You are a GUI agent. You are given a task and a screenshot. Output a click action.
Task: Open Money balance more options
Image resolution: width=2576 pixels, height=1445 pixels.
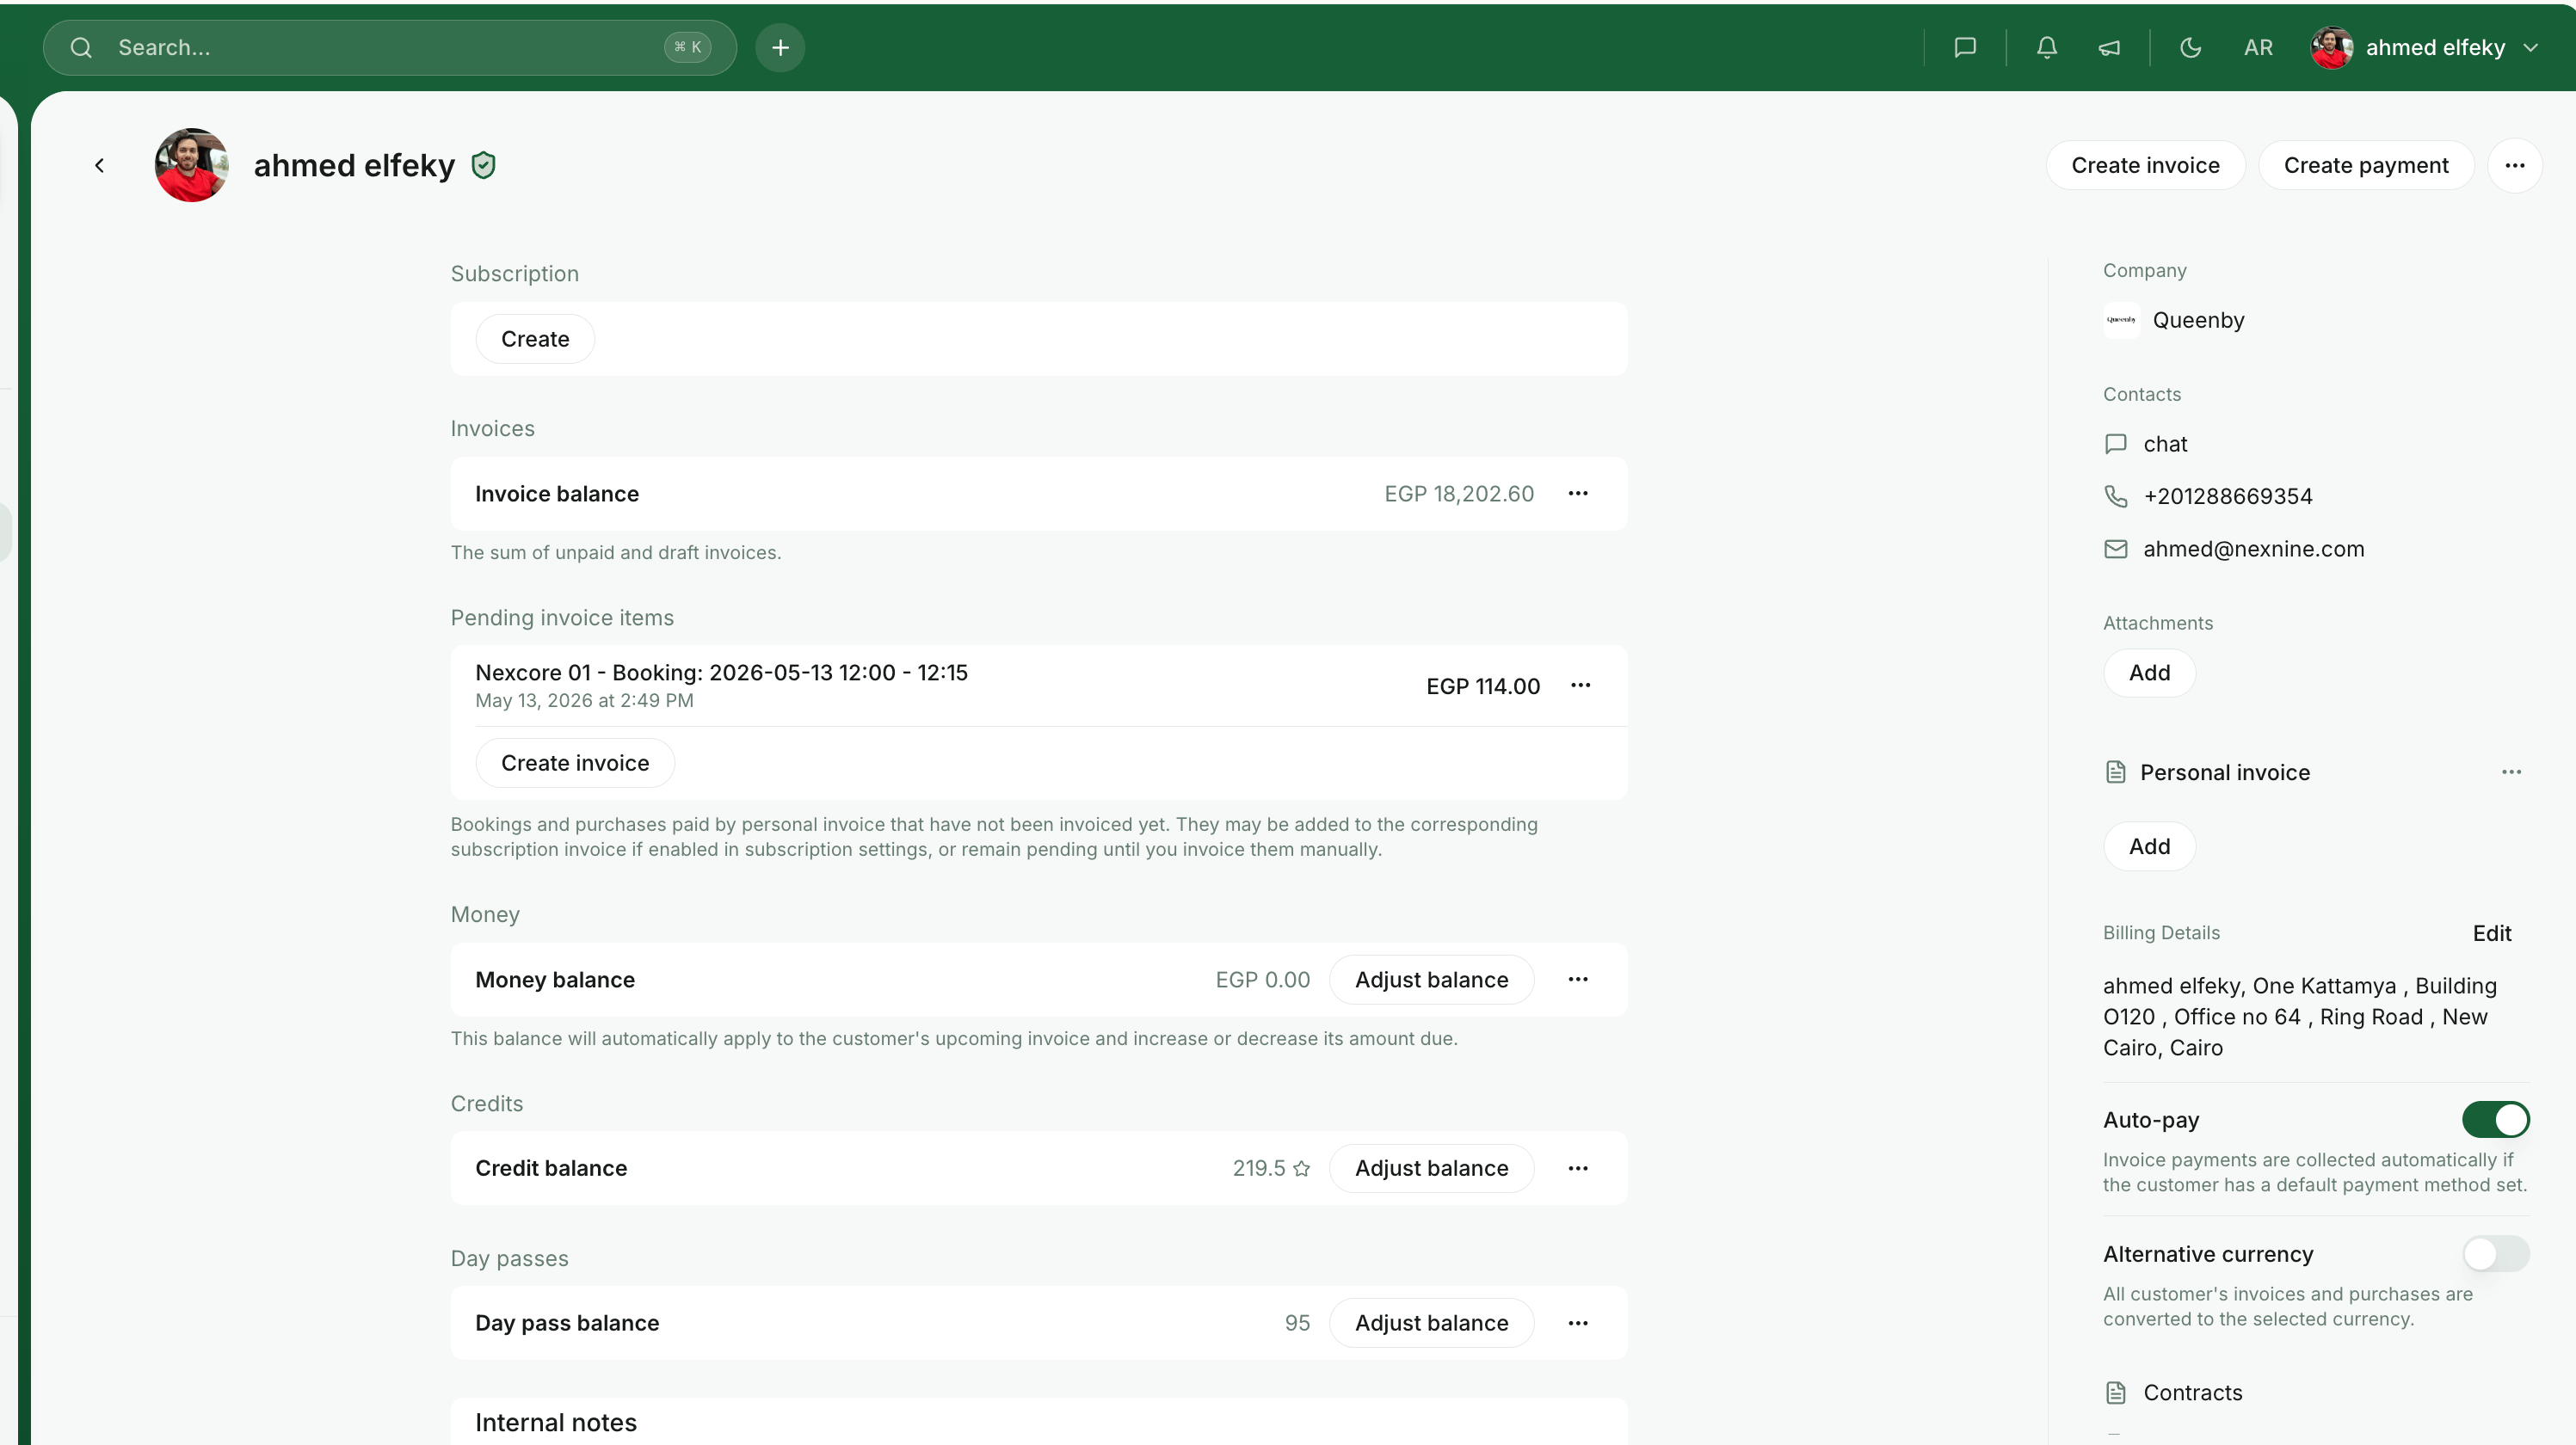click(1578, 979)
